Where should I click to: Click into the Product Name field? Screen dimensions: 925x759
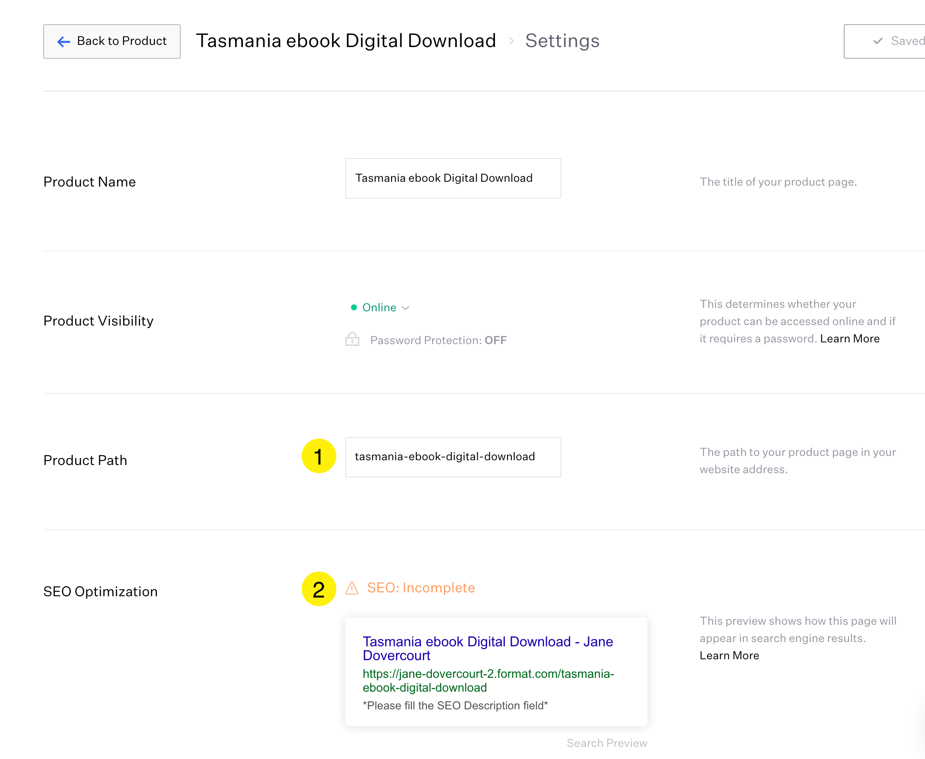tap(453, 178)
